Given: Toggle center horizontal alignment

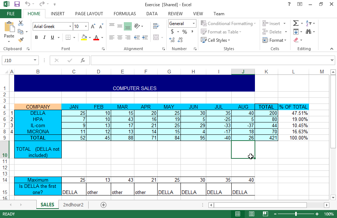Looking at the screenshot, I should pos(120,37).
